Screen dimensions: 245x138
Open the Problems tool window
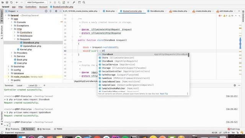[x=13, y=129]
